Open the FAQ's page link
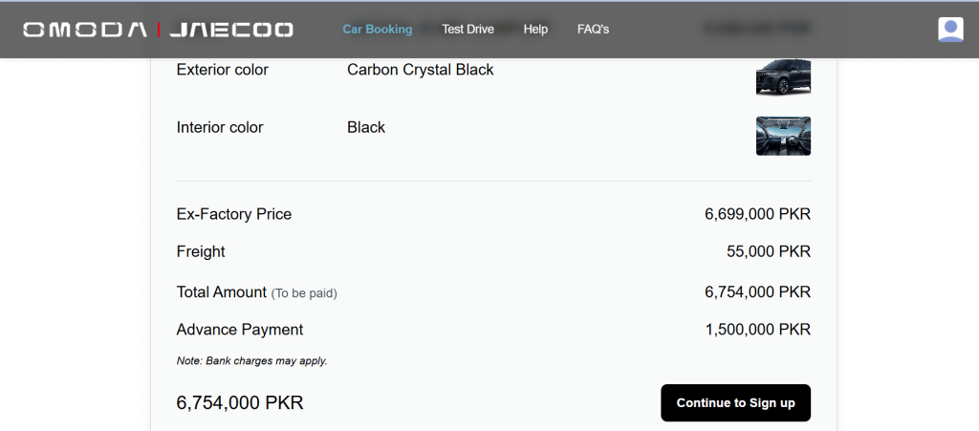 click(x=593, y=30)
